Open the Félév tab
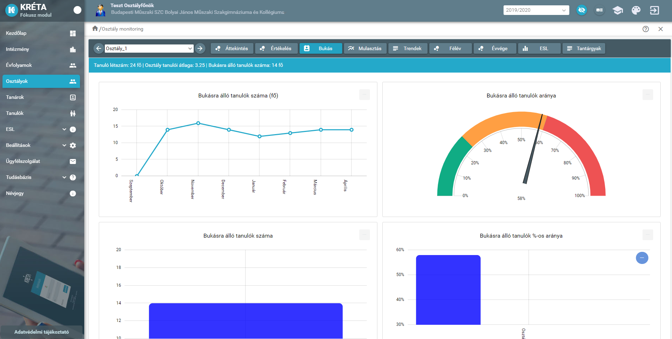The width and height of the screenshot is (672, 339). click(x=451, y=48)
